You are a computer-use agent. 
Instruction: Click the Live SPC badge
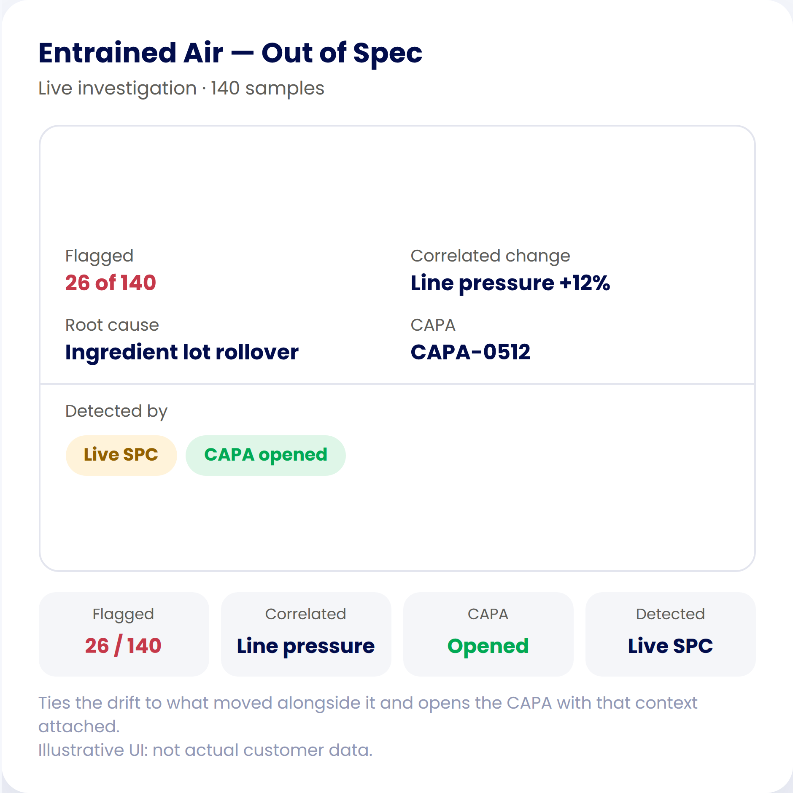(x=121, y=455)
